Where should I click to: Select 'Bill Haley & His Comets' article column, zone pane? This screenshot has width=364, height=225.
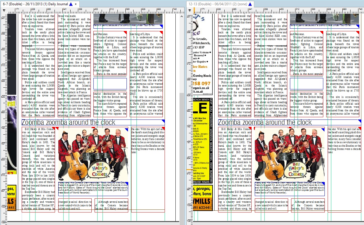click(x=235, y=169)
